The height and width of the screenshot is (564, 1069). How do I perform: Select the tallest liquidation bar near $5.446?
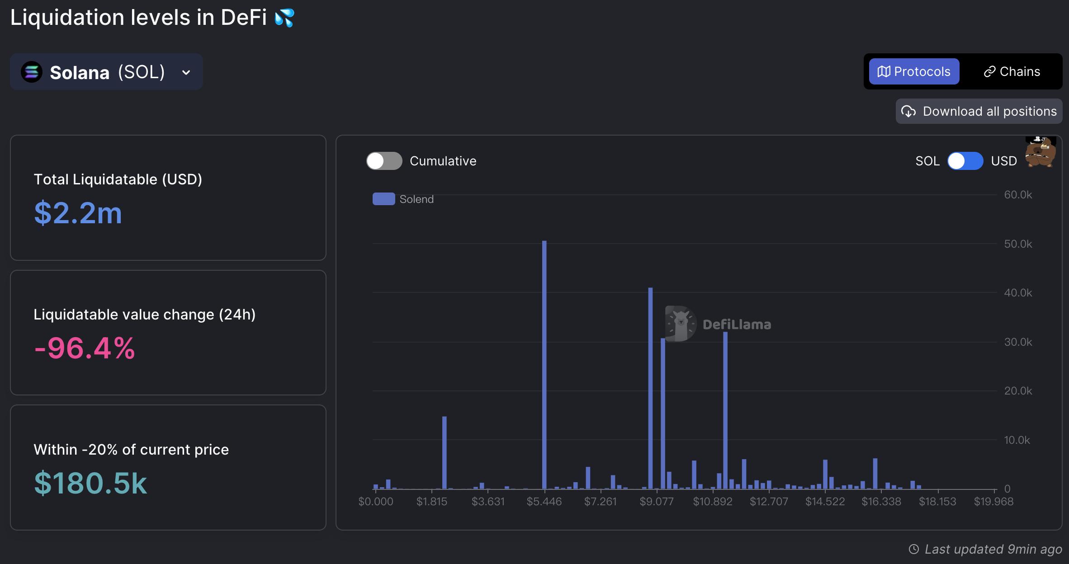tap(544, 362)
